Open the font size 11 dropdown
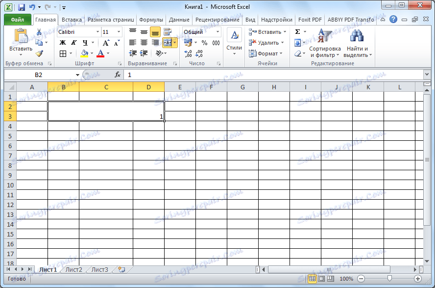Screen dimensions: 435x288 pos(119,32)
